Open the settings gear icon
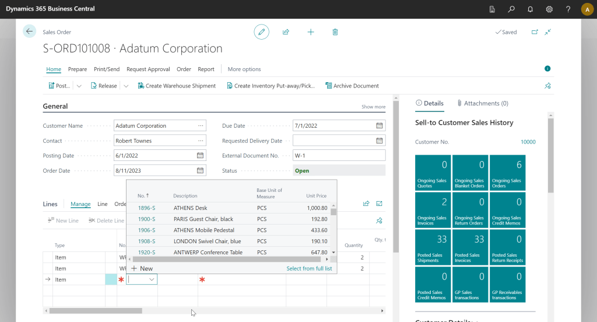Screen dimensions: 597x322 pyautogui.click(x=549, y=9)
